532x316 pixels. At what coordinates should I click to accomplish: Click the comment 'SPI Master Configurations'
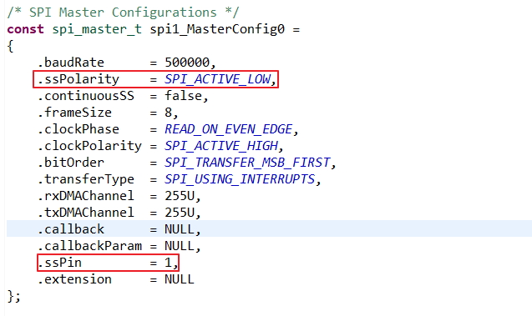(123, 13)
